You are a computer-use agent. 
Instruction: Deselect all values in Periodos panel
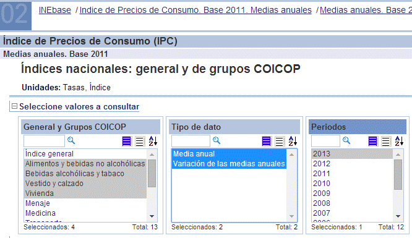coord(386,142)
